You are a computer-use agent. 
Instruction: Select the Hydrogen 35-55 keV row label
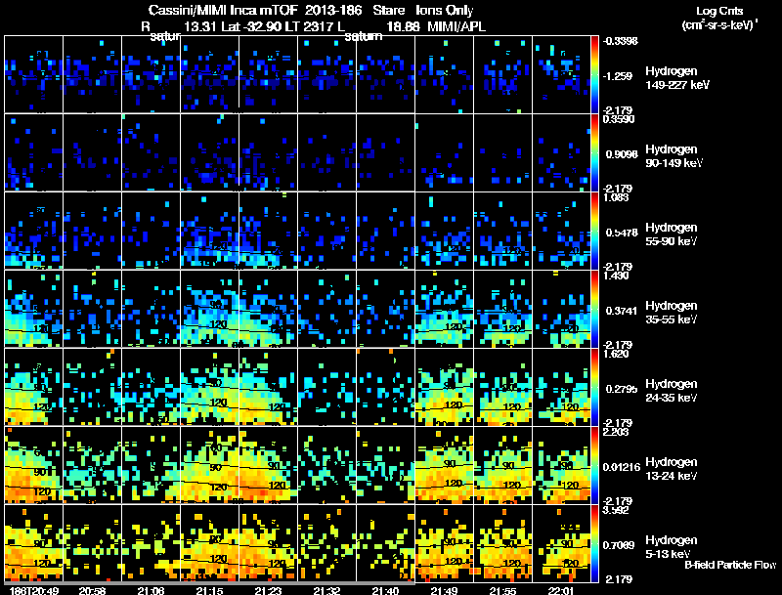click(x=672, y=312)
